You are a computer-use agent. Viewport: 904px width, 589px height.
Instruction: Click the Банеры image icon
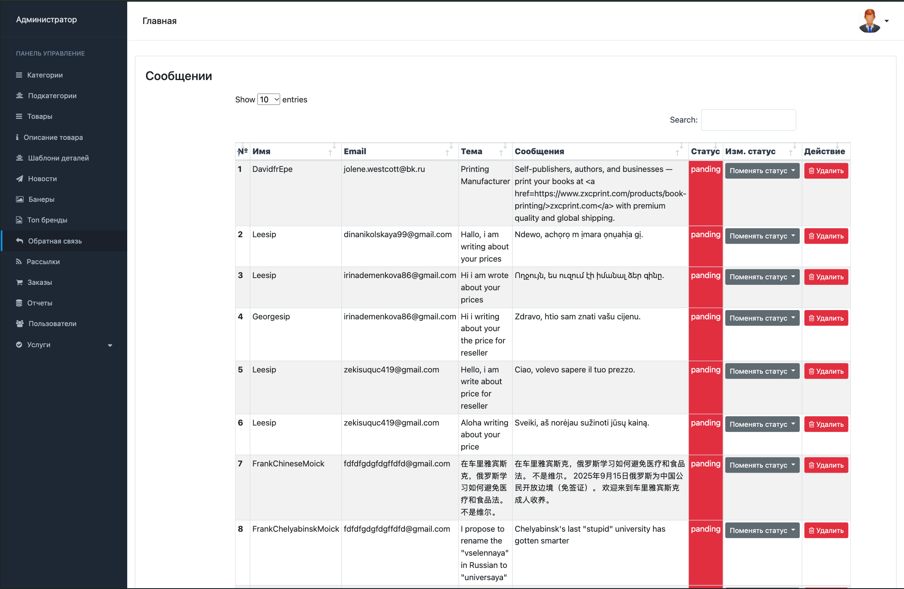click(20, 199)
